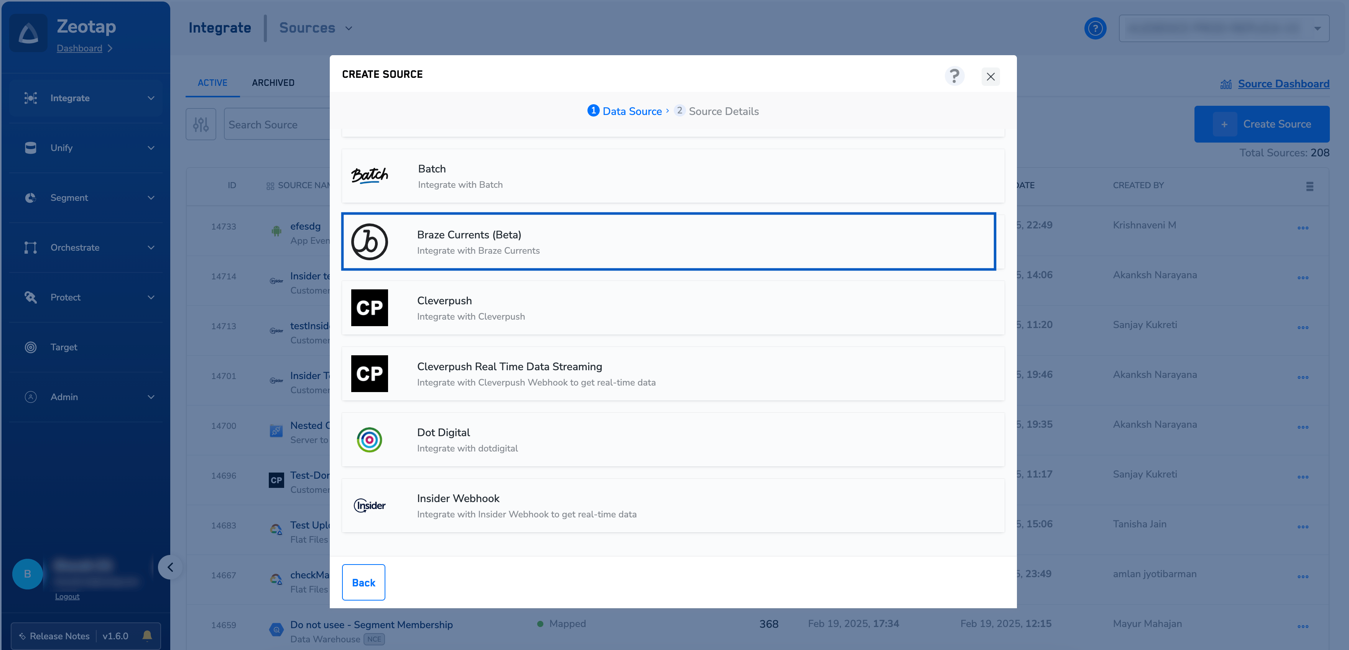This screenshot has width=1349, height=650.
Task: Open the source filter settings icon
Action: (x=201, y=125)
